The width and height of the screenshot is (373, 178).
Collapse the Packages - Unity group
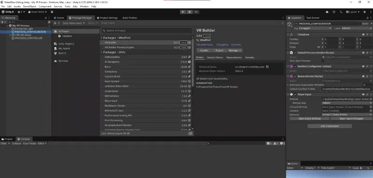click(101, 52)
